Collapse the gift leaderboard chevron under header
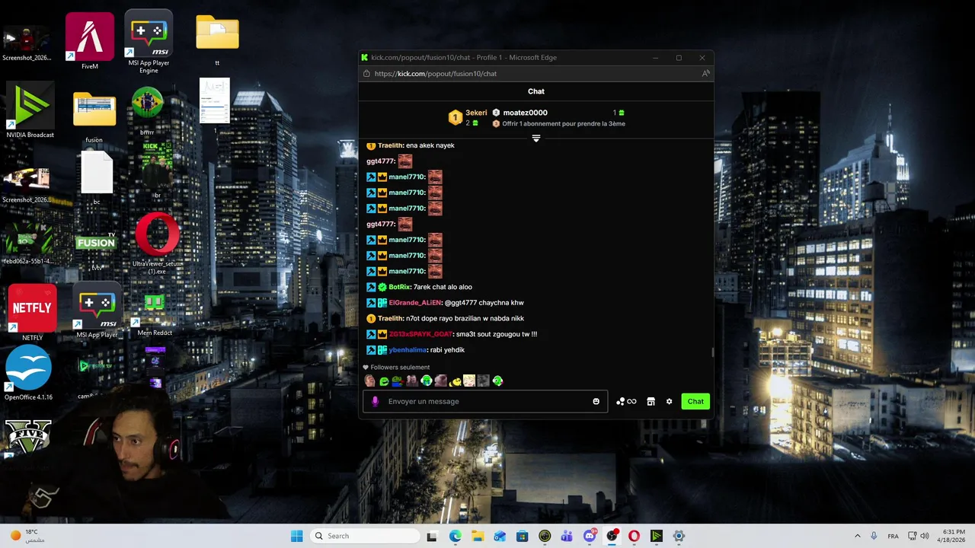 click(x=536, y=139)
